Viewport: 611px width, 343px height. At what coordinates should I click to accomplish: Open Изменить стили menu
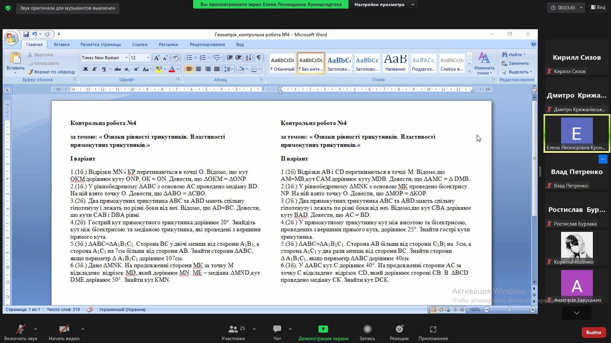pos(484,64)
